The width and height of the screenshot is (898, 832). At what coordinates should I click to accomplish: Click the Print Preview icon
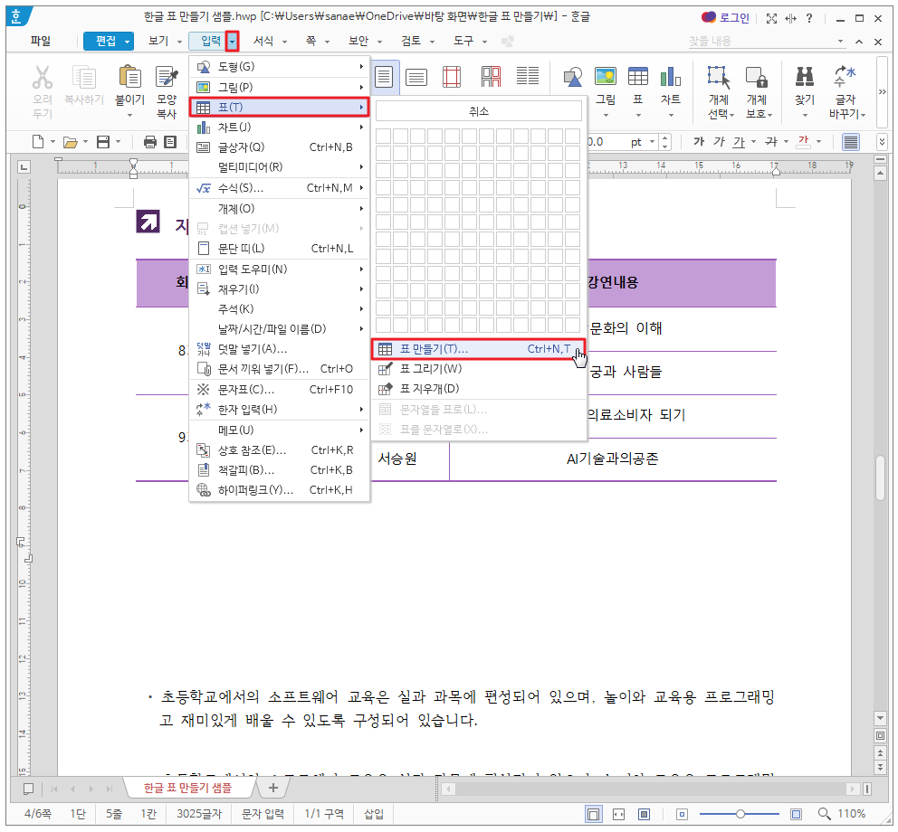tap(170, 142)
